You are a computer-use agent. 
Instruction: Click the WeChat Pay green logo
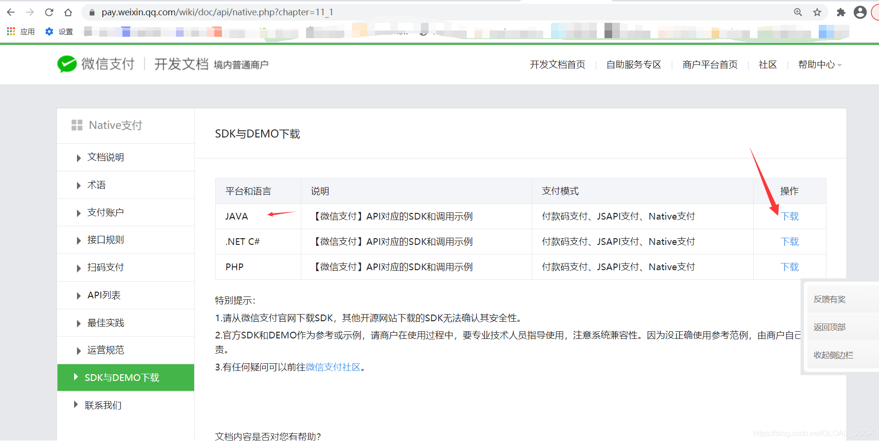tap(67, 64)
